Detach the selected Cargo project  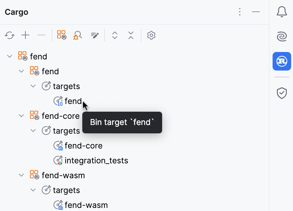41,35
